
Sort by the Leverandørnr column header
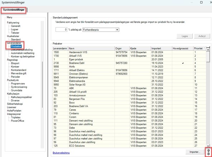(60, 48)
